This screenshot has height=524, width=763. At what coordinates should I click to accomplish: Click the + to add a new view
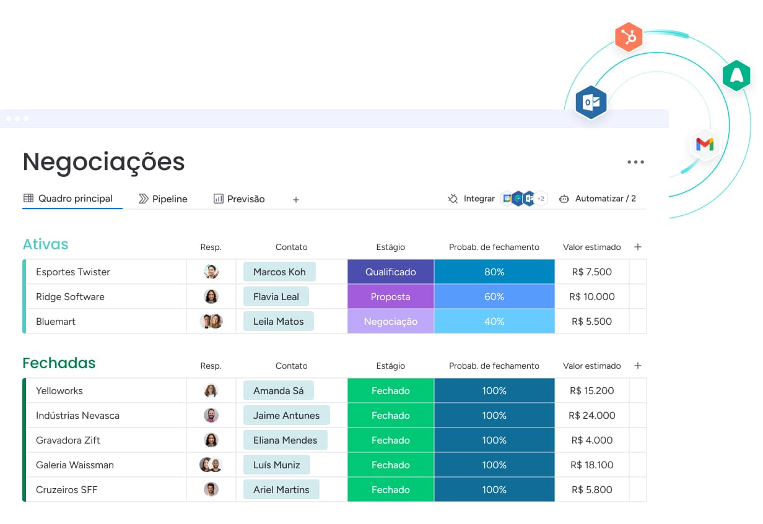pos(296,199)
